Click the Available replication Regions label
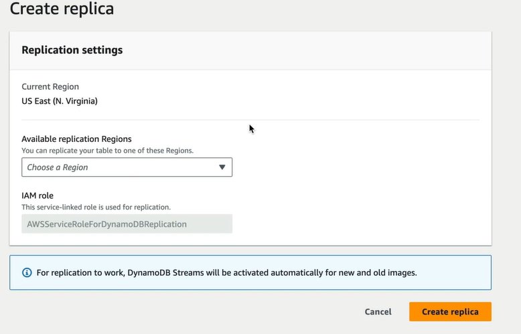The image size is (521, 334). (x=76, y=139)
